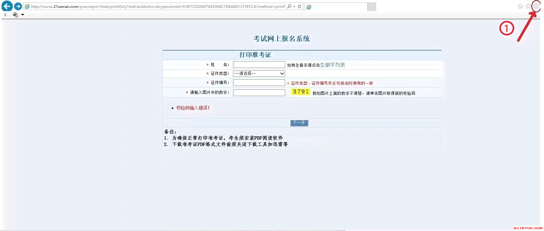Open the 证件类型 --请选择-- dropdown

(259, 74)
